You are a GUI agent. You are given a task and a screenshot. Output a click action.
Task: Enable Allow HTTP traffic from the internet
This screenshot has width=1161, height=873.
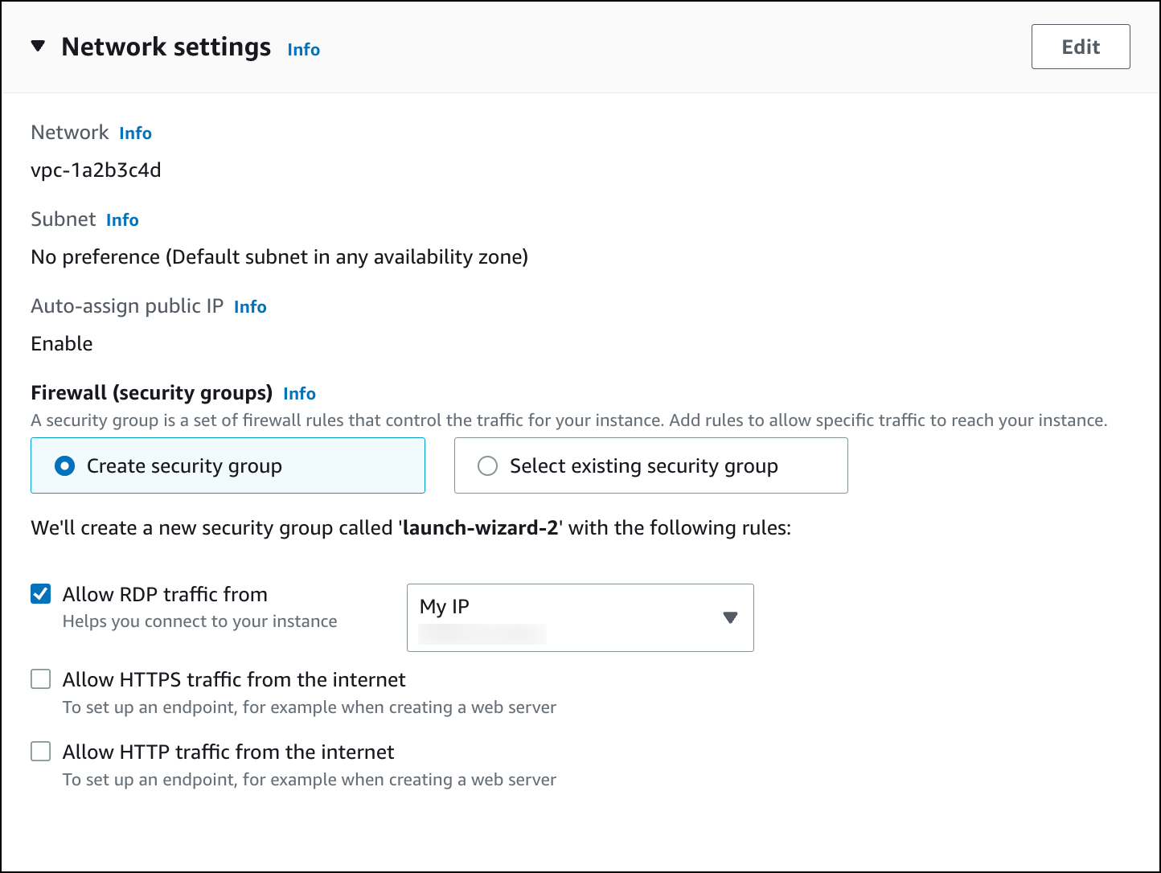[40, 751]
